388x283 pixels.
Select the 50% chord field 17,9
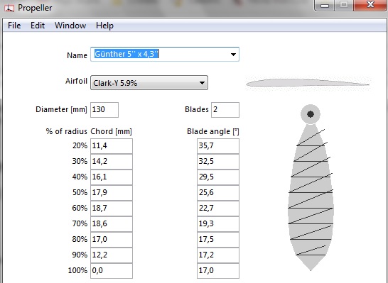click(112, 193)
